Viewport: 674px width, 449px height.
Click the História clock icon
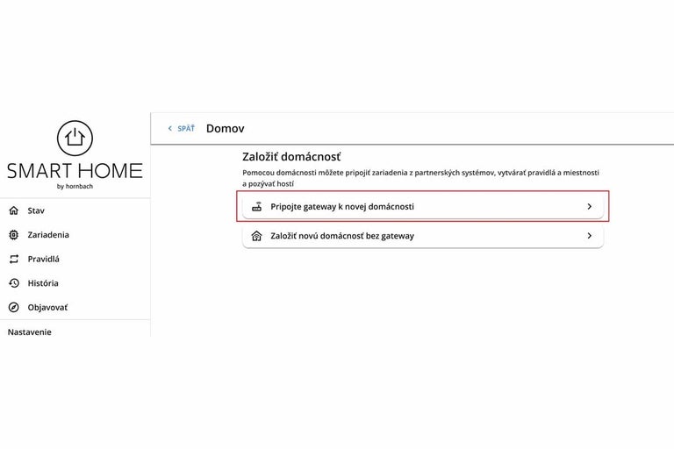tap(13, 283)
